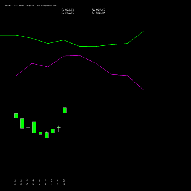Click the high value H: 929.60
The image size is (191, 191).
point(99,10)
